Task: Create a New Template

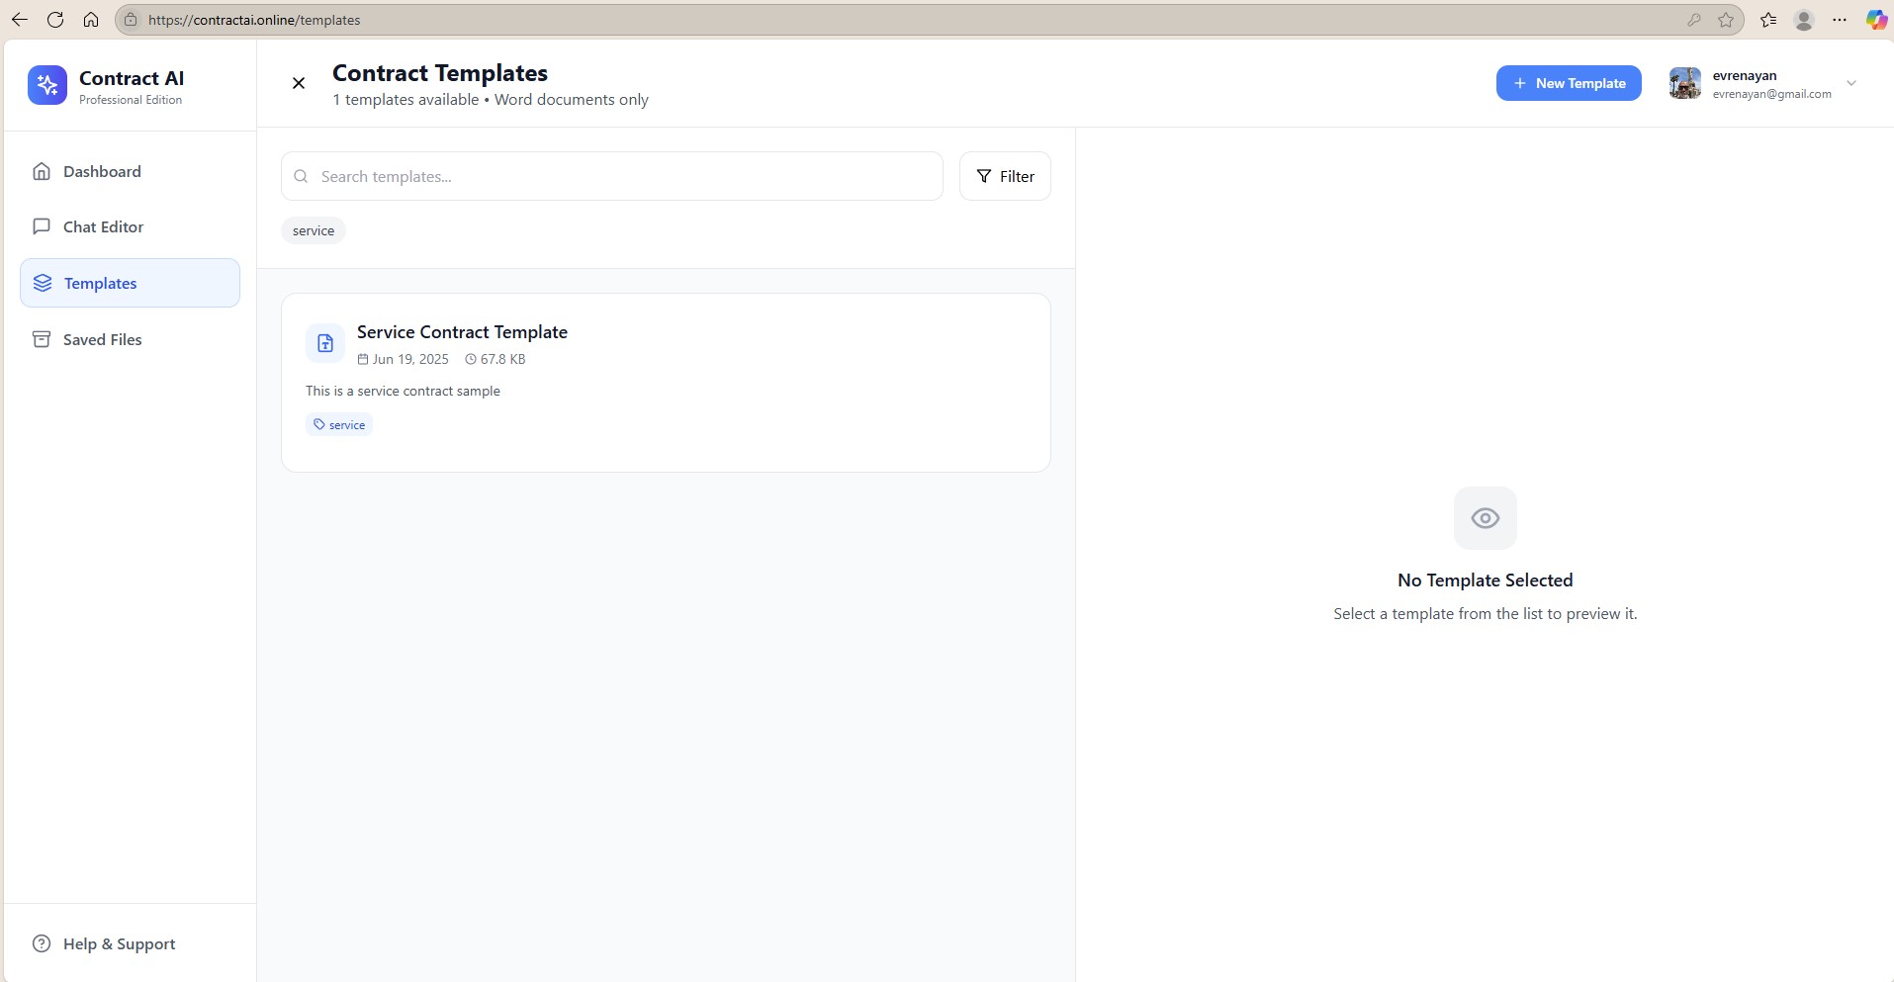Action: pos(1569,83)
